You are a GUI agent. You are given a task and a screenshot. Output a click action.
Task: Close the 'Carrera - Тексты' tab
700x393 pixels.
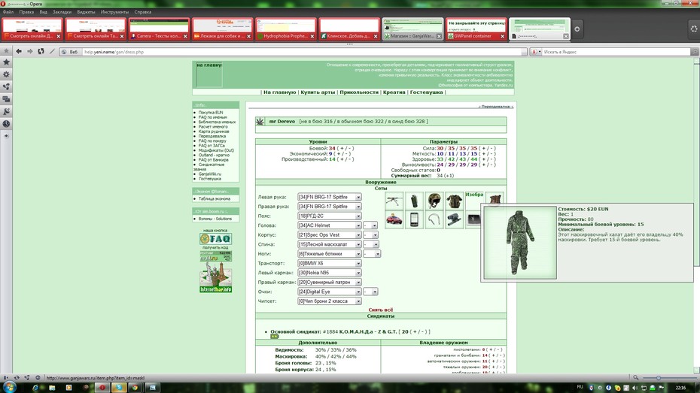point(185,36)
